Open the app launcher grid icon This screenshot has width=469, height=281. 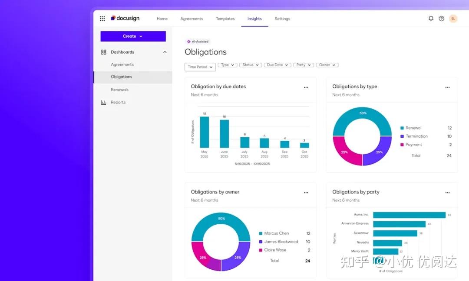[102, 18]
